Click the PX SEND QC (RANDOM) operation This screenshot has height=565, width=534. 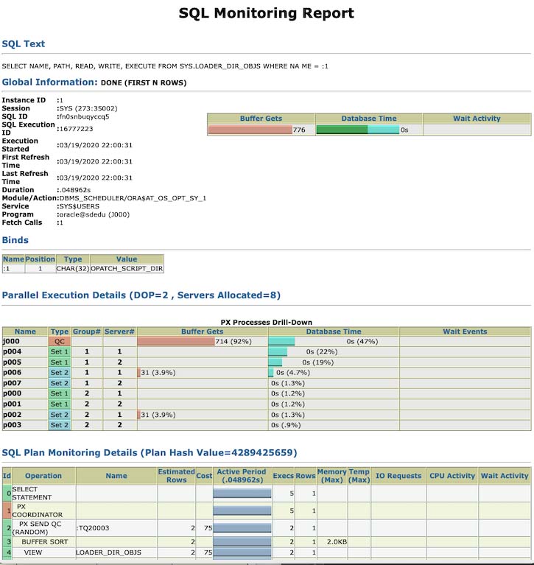click(x=37, y=528)
